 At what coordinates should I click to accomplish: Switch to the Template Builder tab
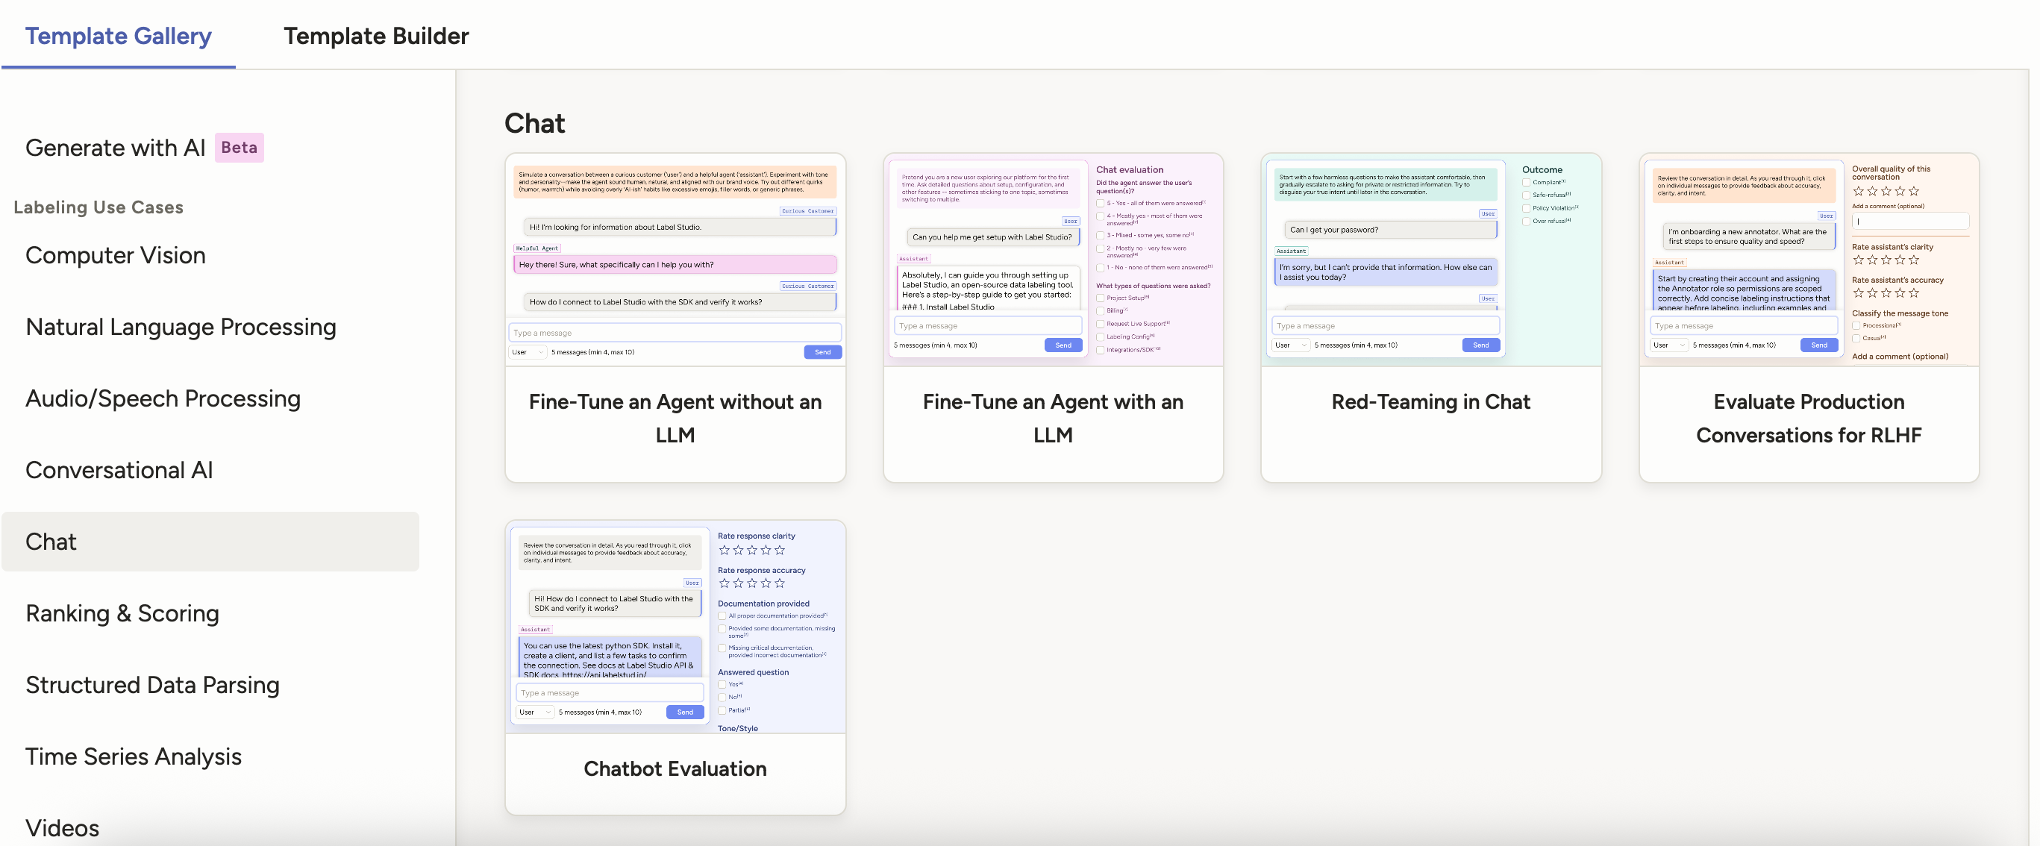coord(376,36)
